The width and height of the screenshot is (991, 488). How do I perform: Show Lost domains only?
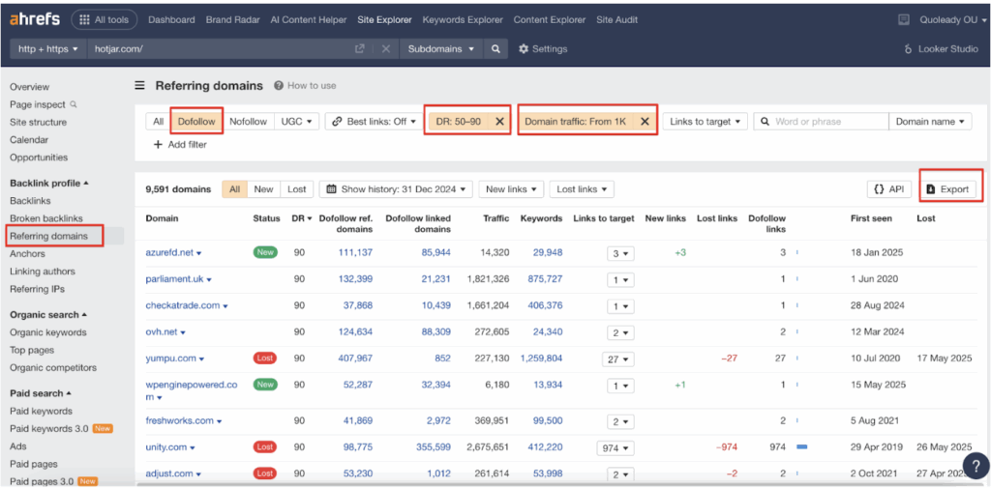[296, 188]
